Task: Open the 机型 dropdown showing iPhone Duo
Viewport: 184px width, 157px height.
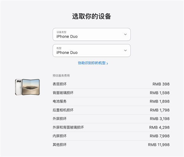Action: 91,51
